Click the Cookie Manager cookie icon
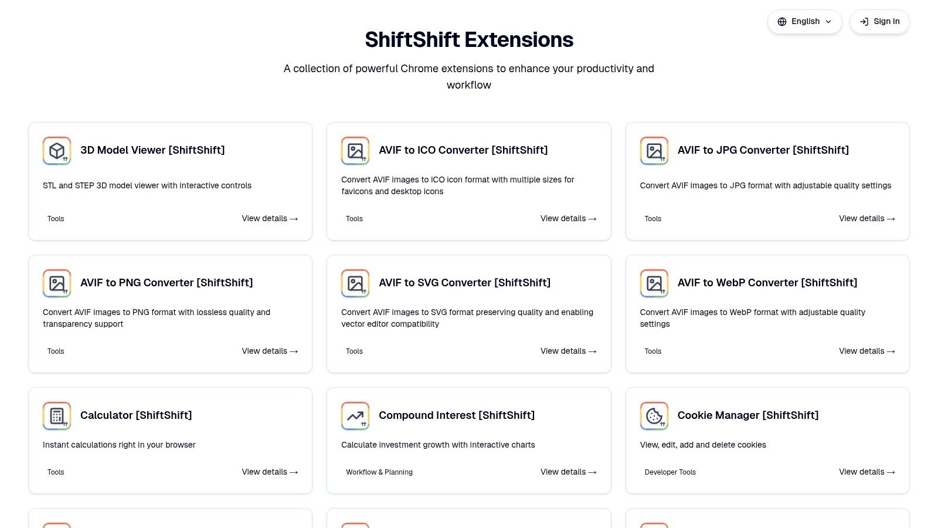938x528 pixels. [x=654, y=416]
